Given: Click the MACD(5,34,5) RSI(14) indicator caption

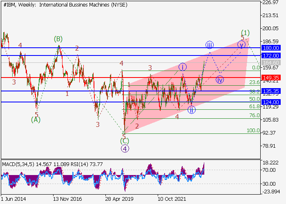Looking at the screenshot, I should [x=52, y=164].
